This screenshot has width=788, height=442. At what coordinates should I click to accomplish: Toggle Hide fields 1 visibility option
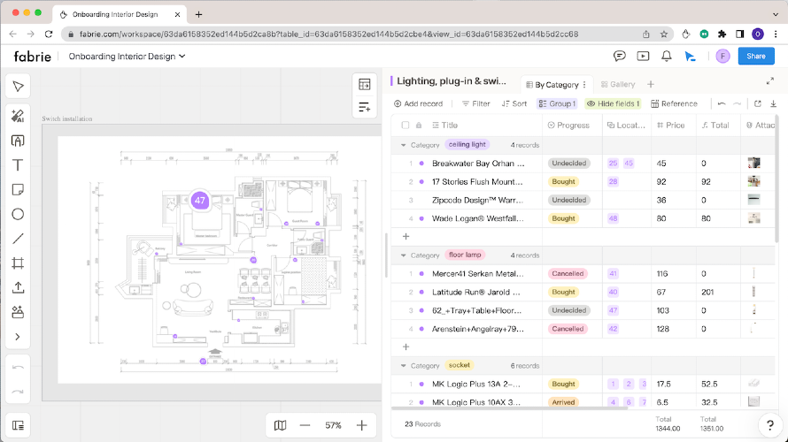point(613,103)
